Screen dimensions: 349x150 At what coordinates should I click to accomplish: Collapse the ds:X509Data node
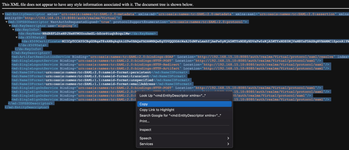click(x=17, y=37)
